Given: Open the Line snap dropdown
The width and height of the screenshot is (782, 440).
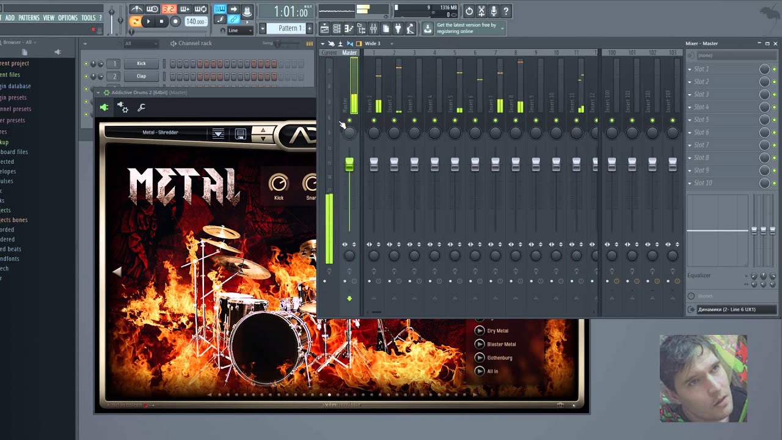Looking at the screenshot, I should (240, 31).
